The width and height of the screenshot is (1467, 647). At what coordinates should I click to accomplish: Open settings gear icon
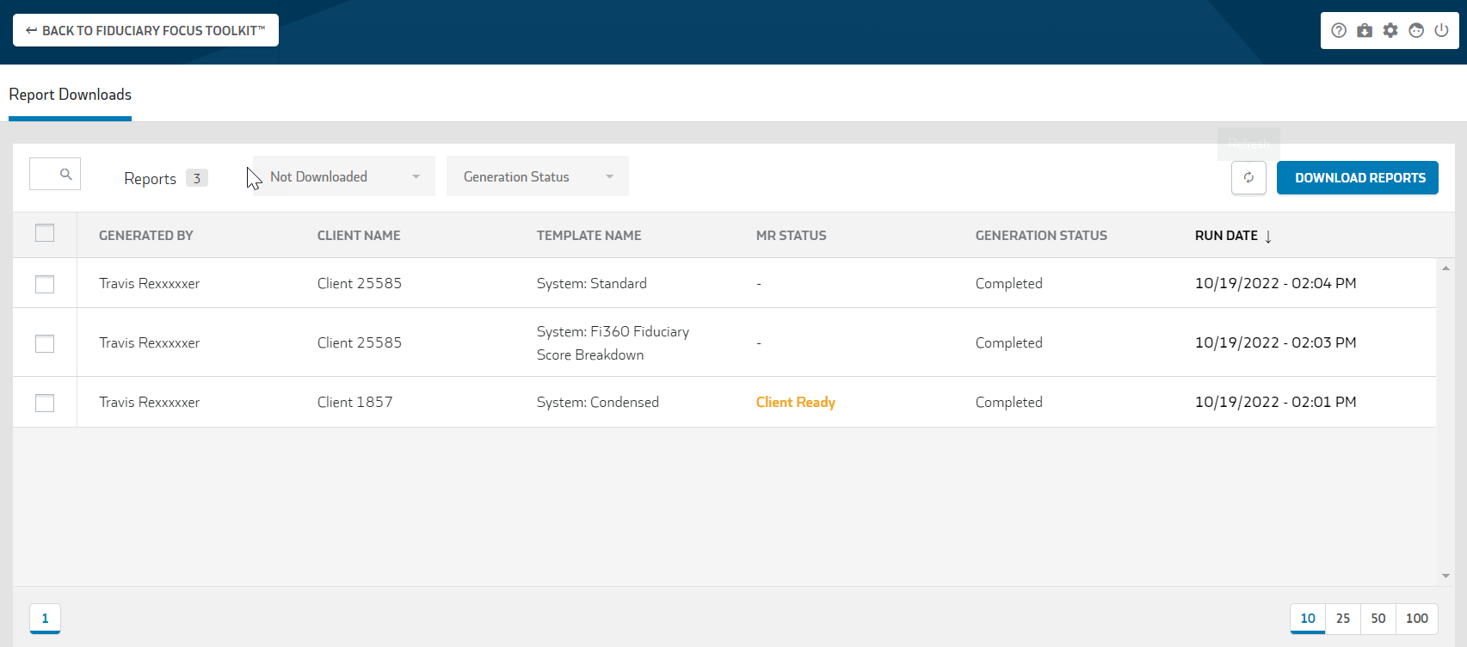[1390, 31]
